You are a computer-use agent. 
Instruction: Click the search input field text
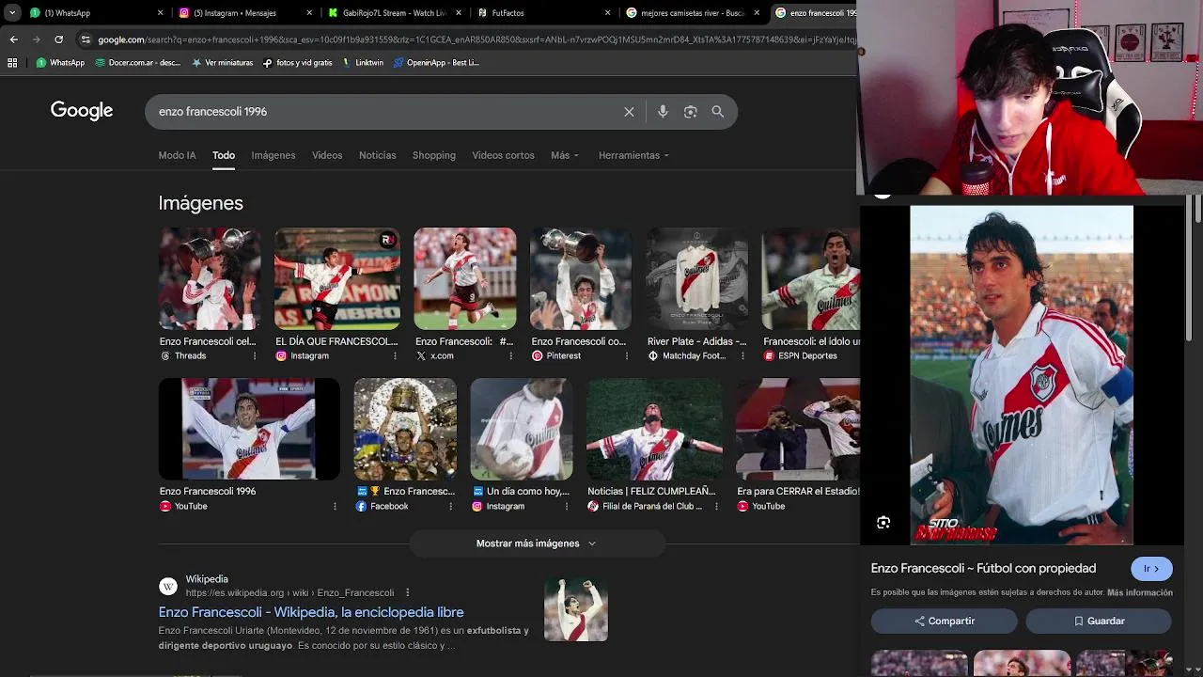click(x=213, y=112)
